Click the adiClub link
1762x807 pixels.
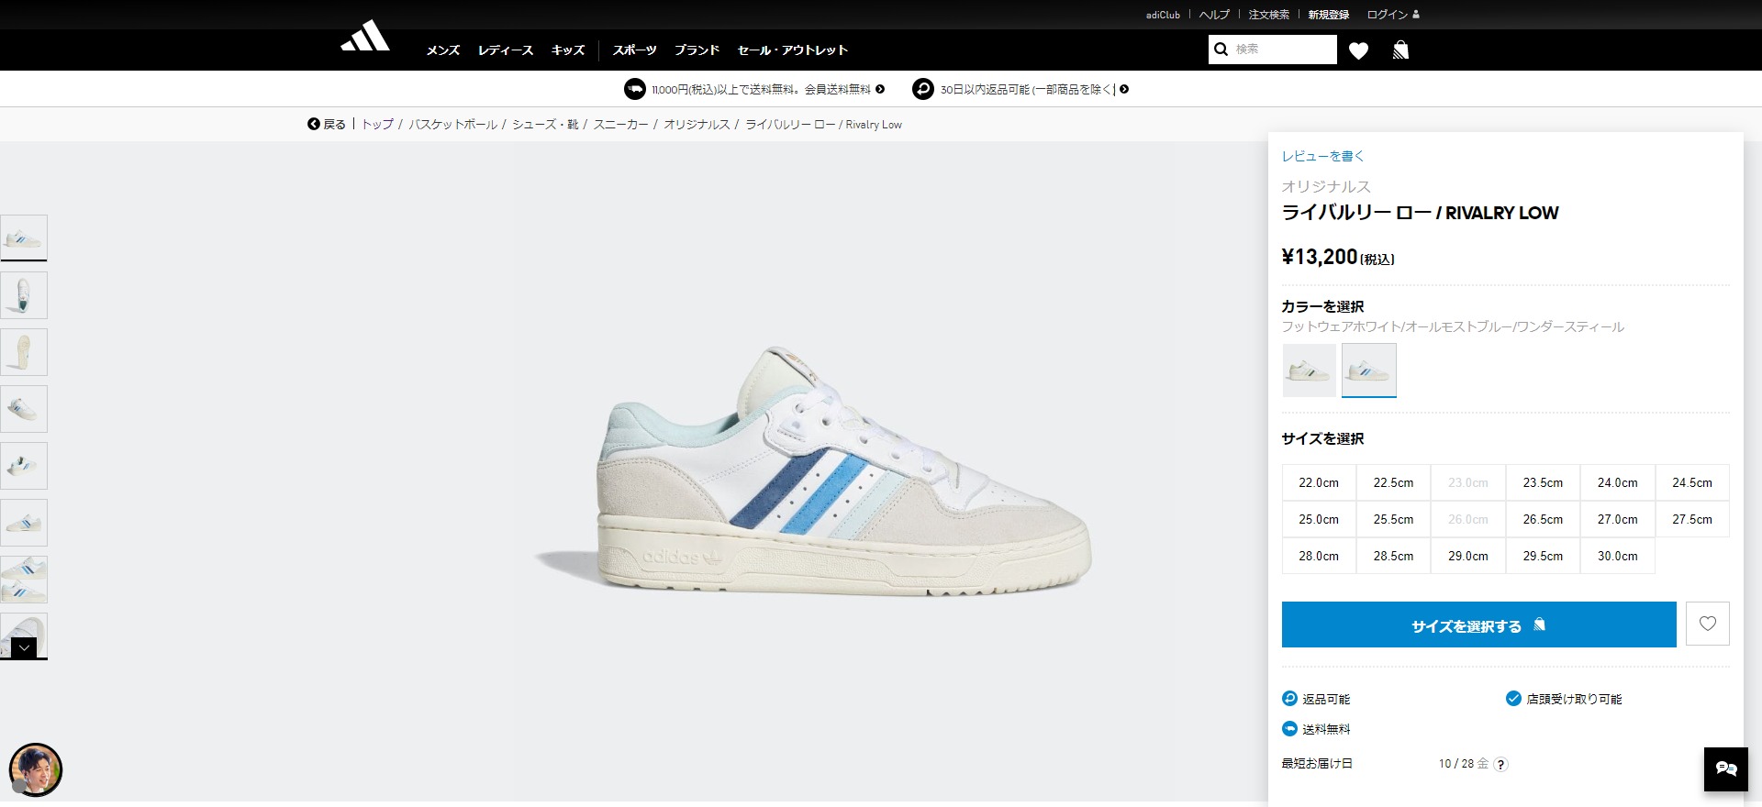[1163, 15]
